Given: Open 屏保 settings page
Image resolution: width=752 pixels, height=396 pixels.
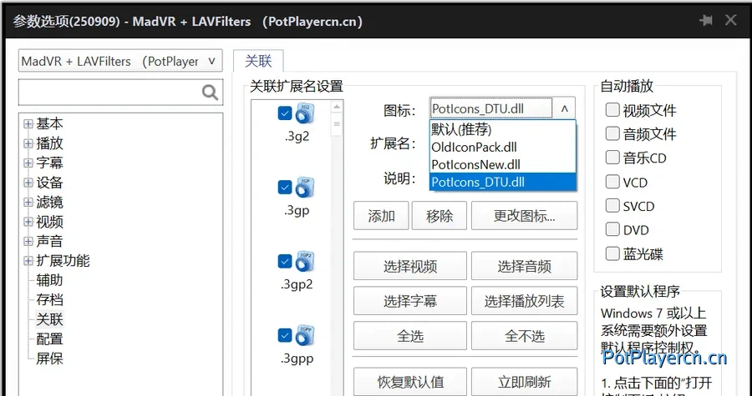Looking at the screenshot, I should click(x=49, y=358).
